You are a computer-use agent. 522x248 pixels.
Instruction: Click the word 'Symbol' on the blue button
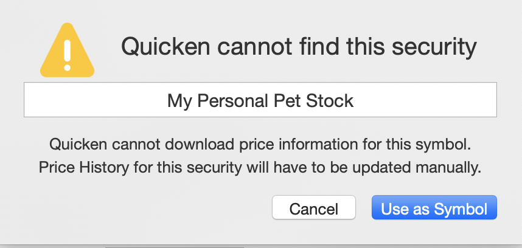click(x=461, y=209)
